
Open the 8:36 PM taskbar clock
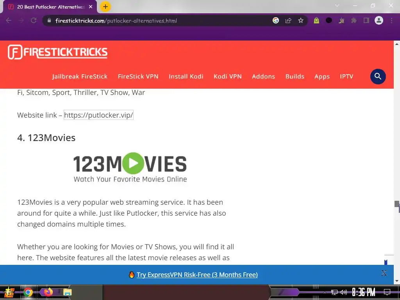[x=364, y=292]
